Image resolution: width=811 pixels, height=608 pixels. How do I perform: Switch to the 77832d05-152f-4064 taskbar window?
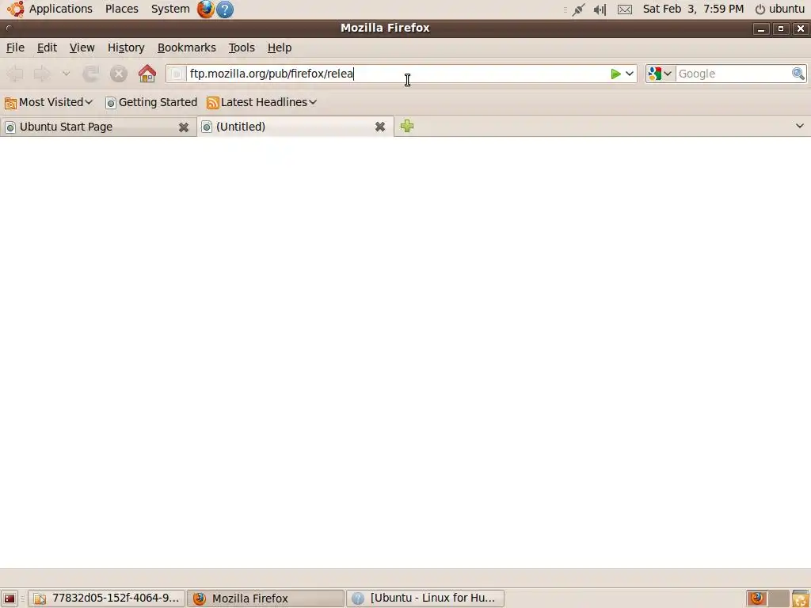pyautogui.click(x=107, y=598)
